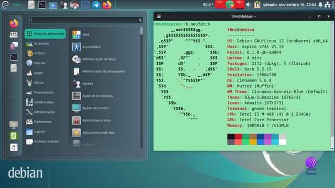Image resolution: width=335 pixels, height=188 pixels.
Task: Click the 50.0° temperature applet
Action: tap(208, 5)
